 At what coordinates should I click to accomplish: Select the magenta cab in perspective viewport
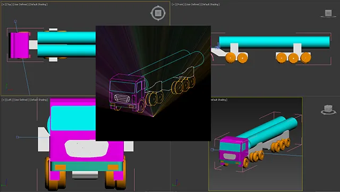(x=233, y=150)
